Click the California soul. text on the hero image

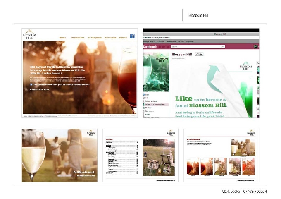pyautogui.click(x=40, y=89)
